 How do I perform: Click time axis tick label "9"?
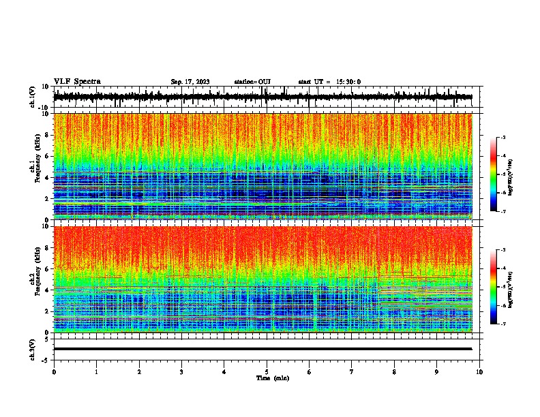[436, 372]
